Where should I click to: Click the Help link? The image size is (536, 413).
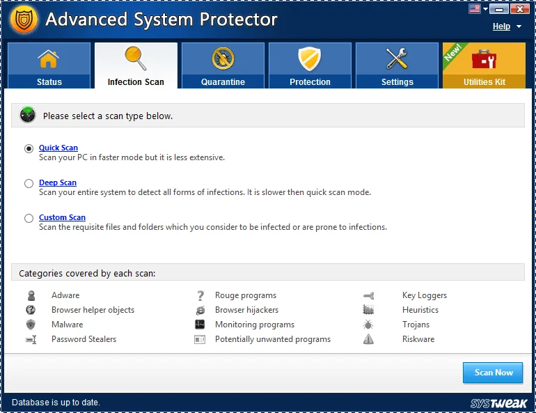[x=501, y=26]
